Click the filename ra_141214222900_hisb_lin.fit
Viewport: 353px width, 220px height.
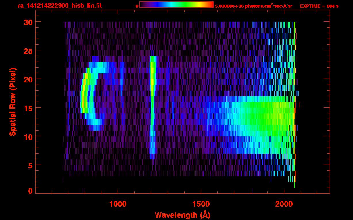[60, 6]
